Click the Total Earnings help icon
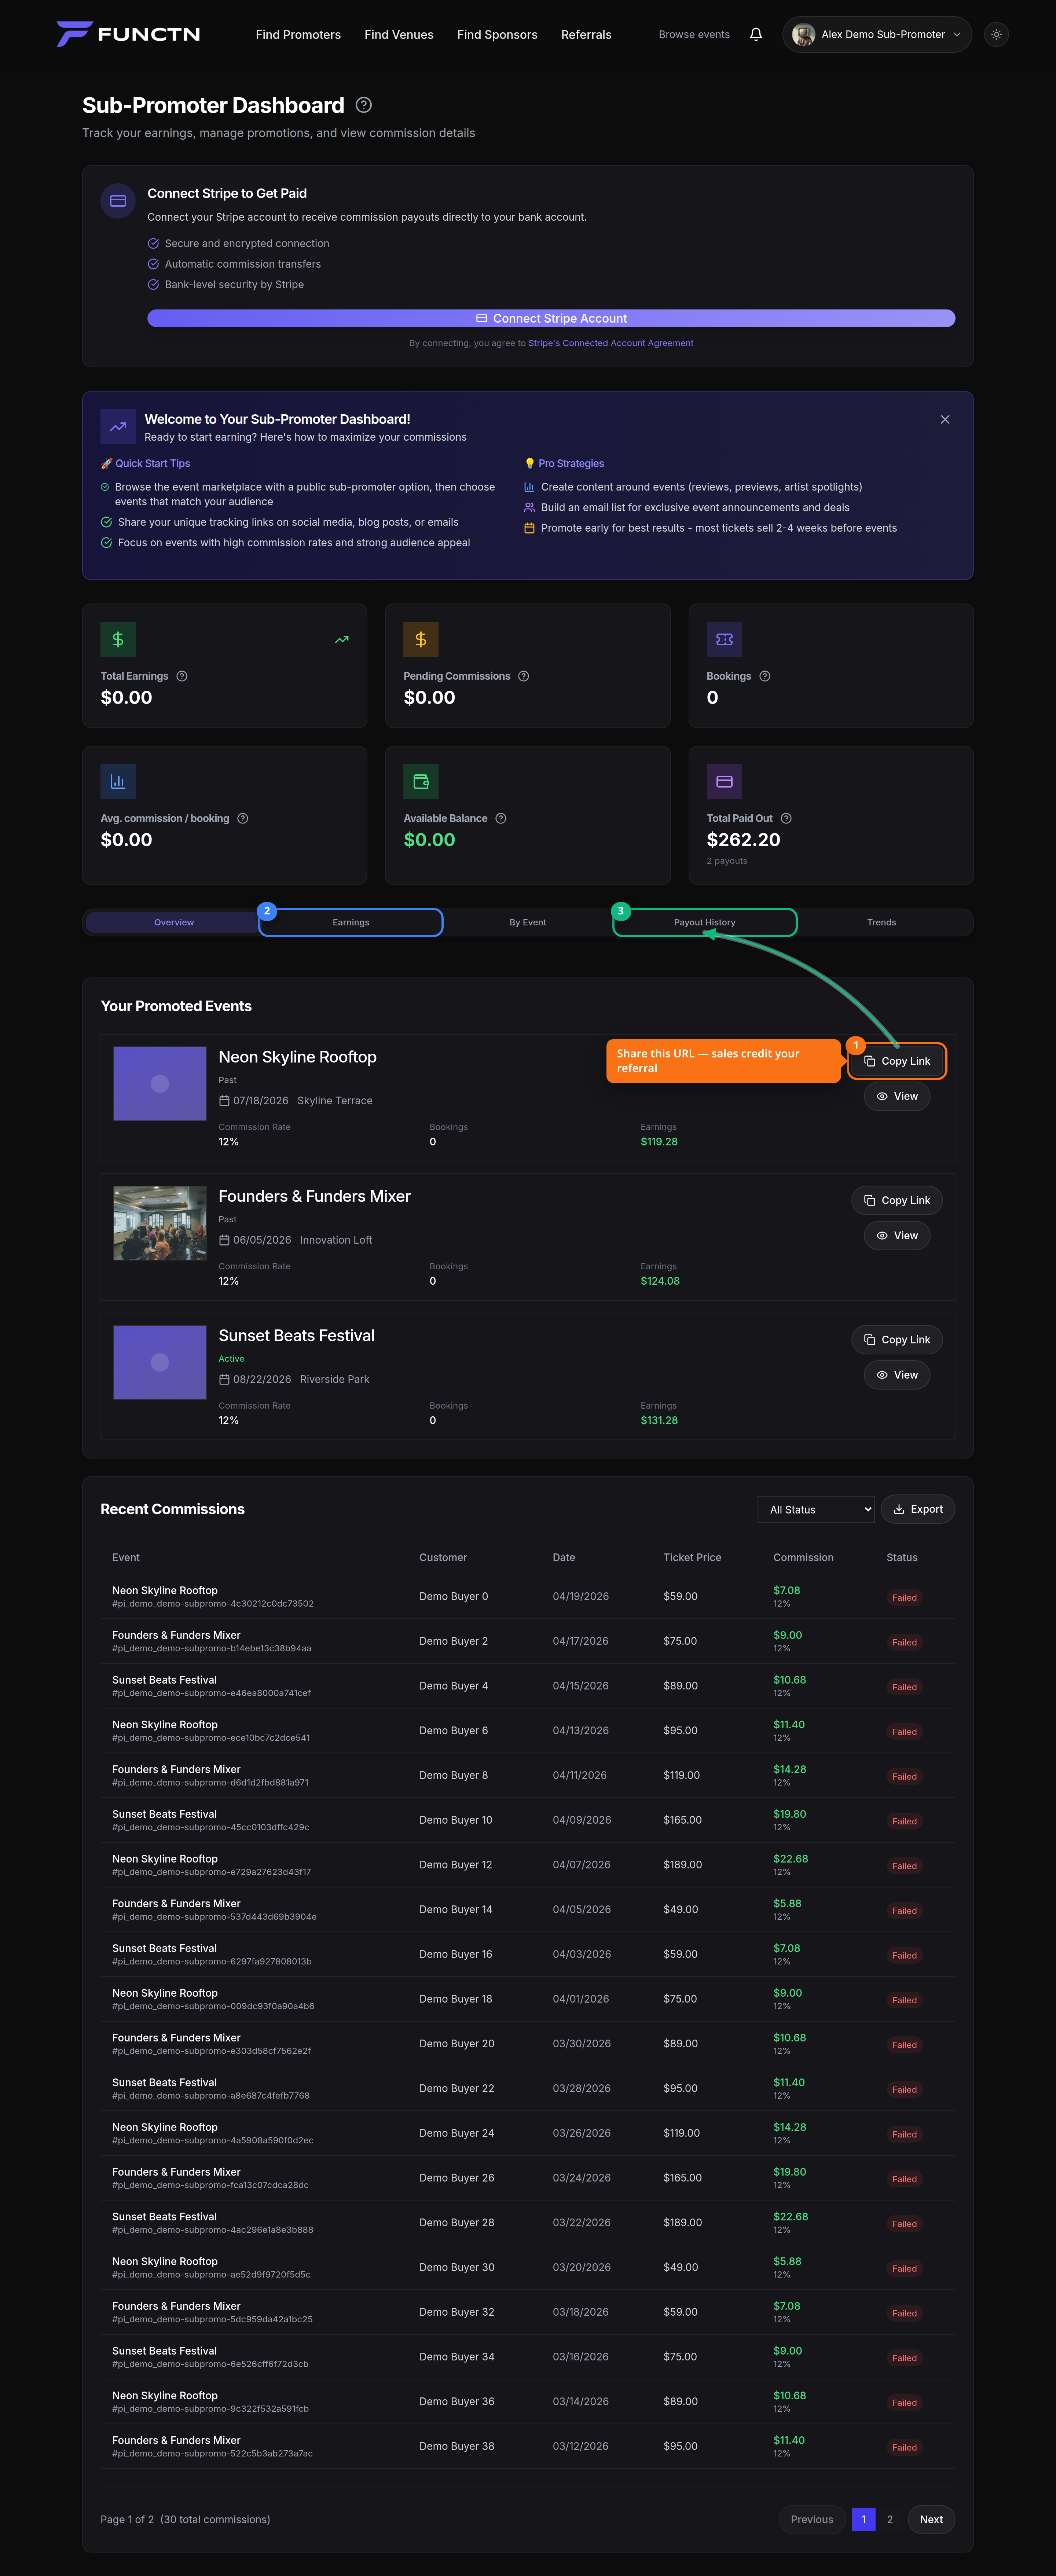Image resolution: width=1056 pixels, height=2576 pixels. tap(182, 676)
